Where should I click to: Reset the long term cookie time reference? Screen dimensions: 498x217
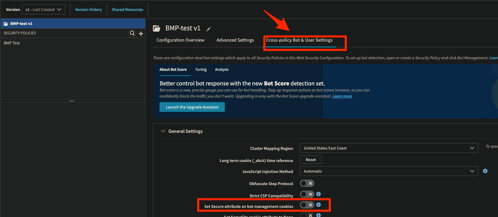pos(311,160)
